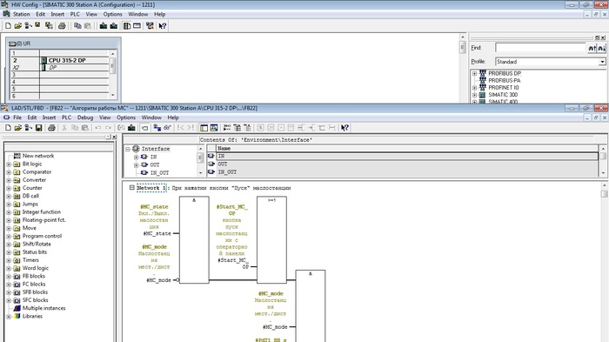Viewport: 609px width, 342px height.
Task: Click Interface root icon in interface tree
Action: (x=136, y=149)
